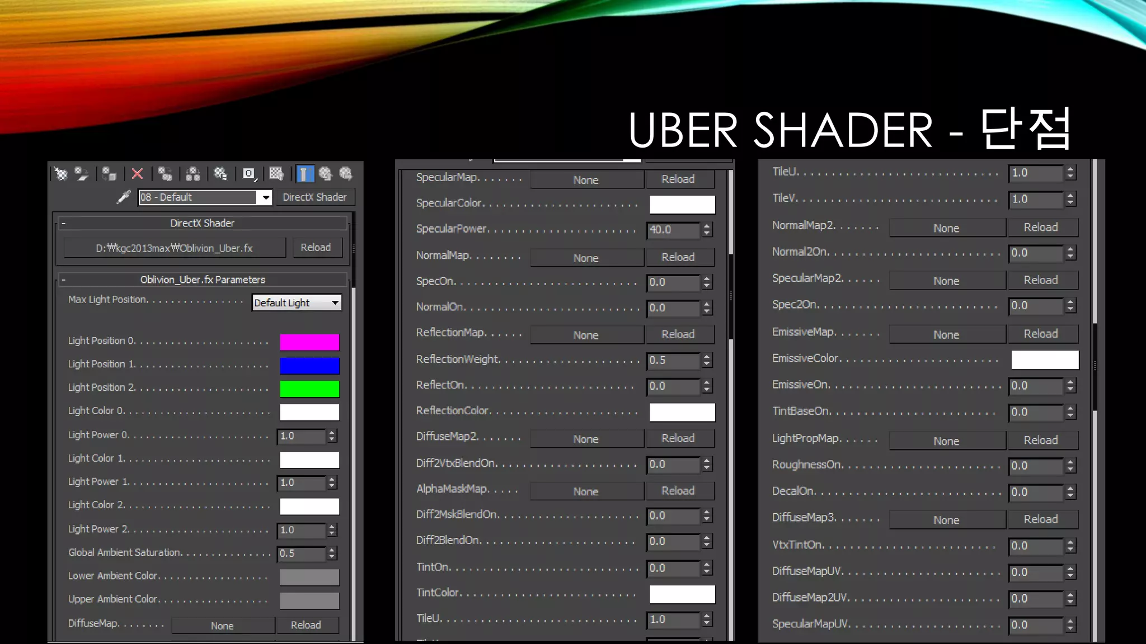Screen dimensions: 1146x644
Task: Click the NormalOn value field
Action: (673, 308)
